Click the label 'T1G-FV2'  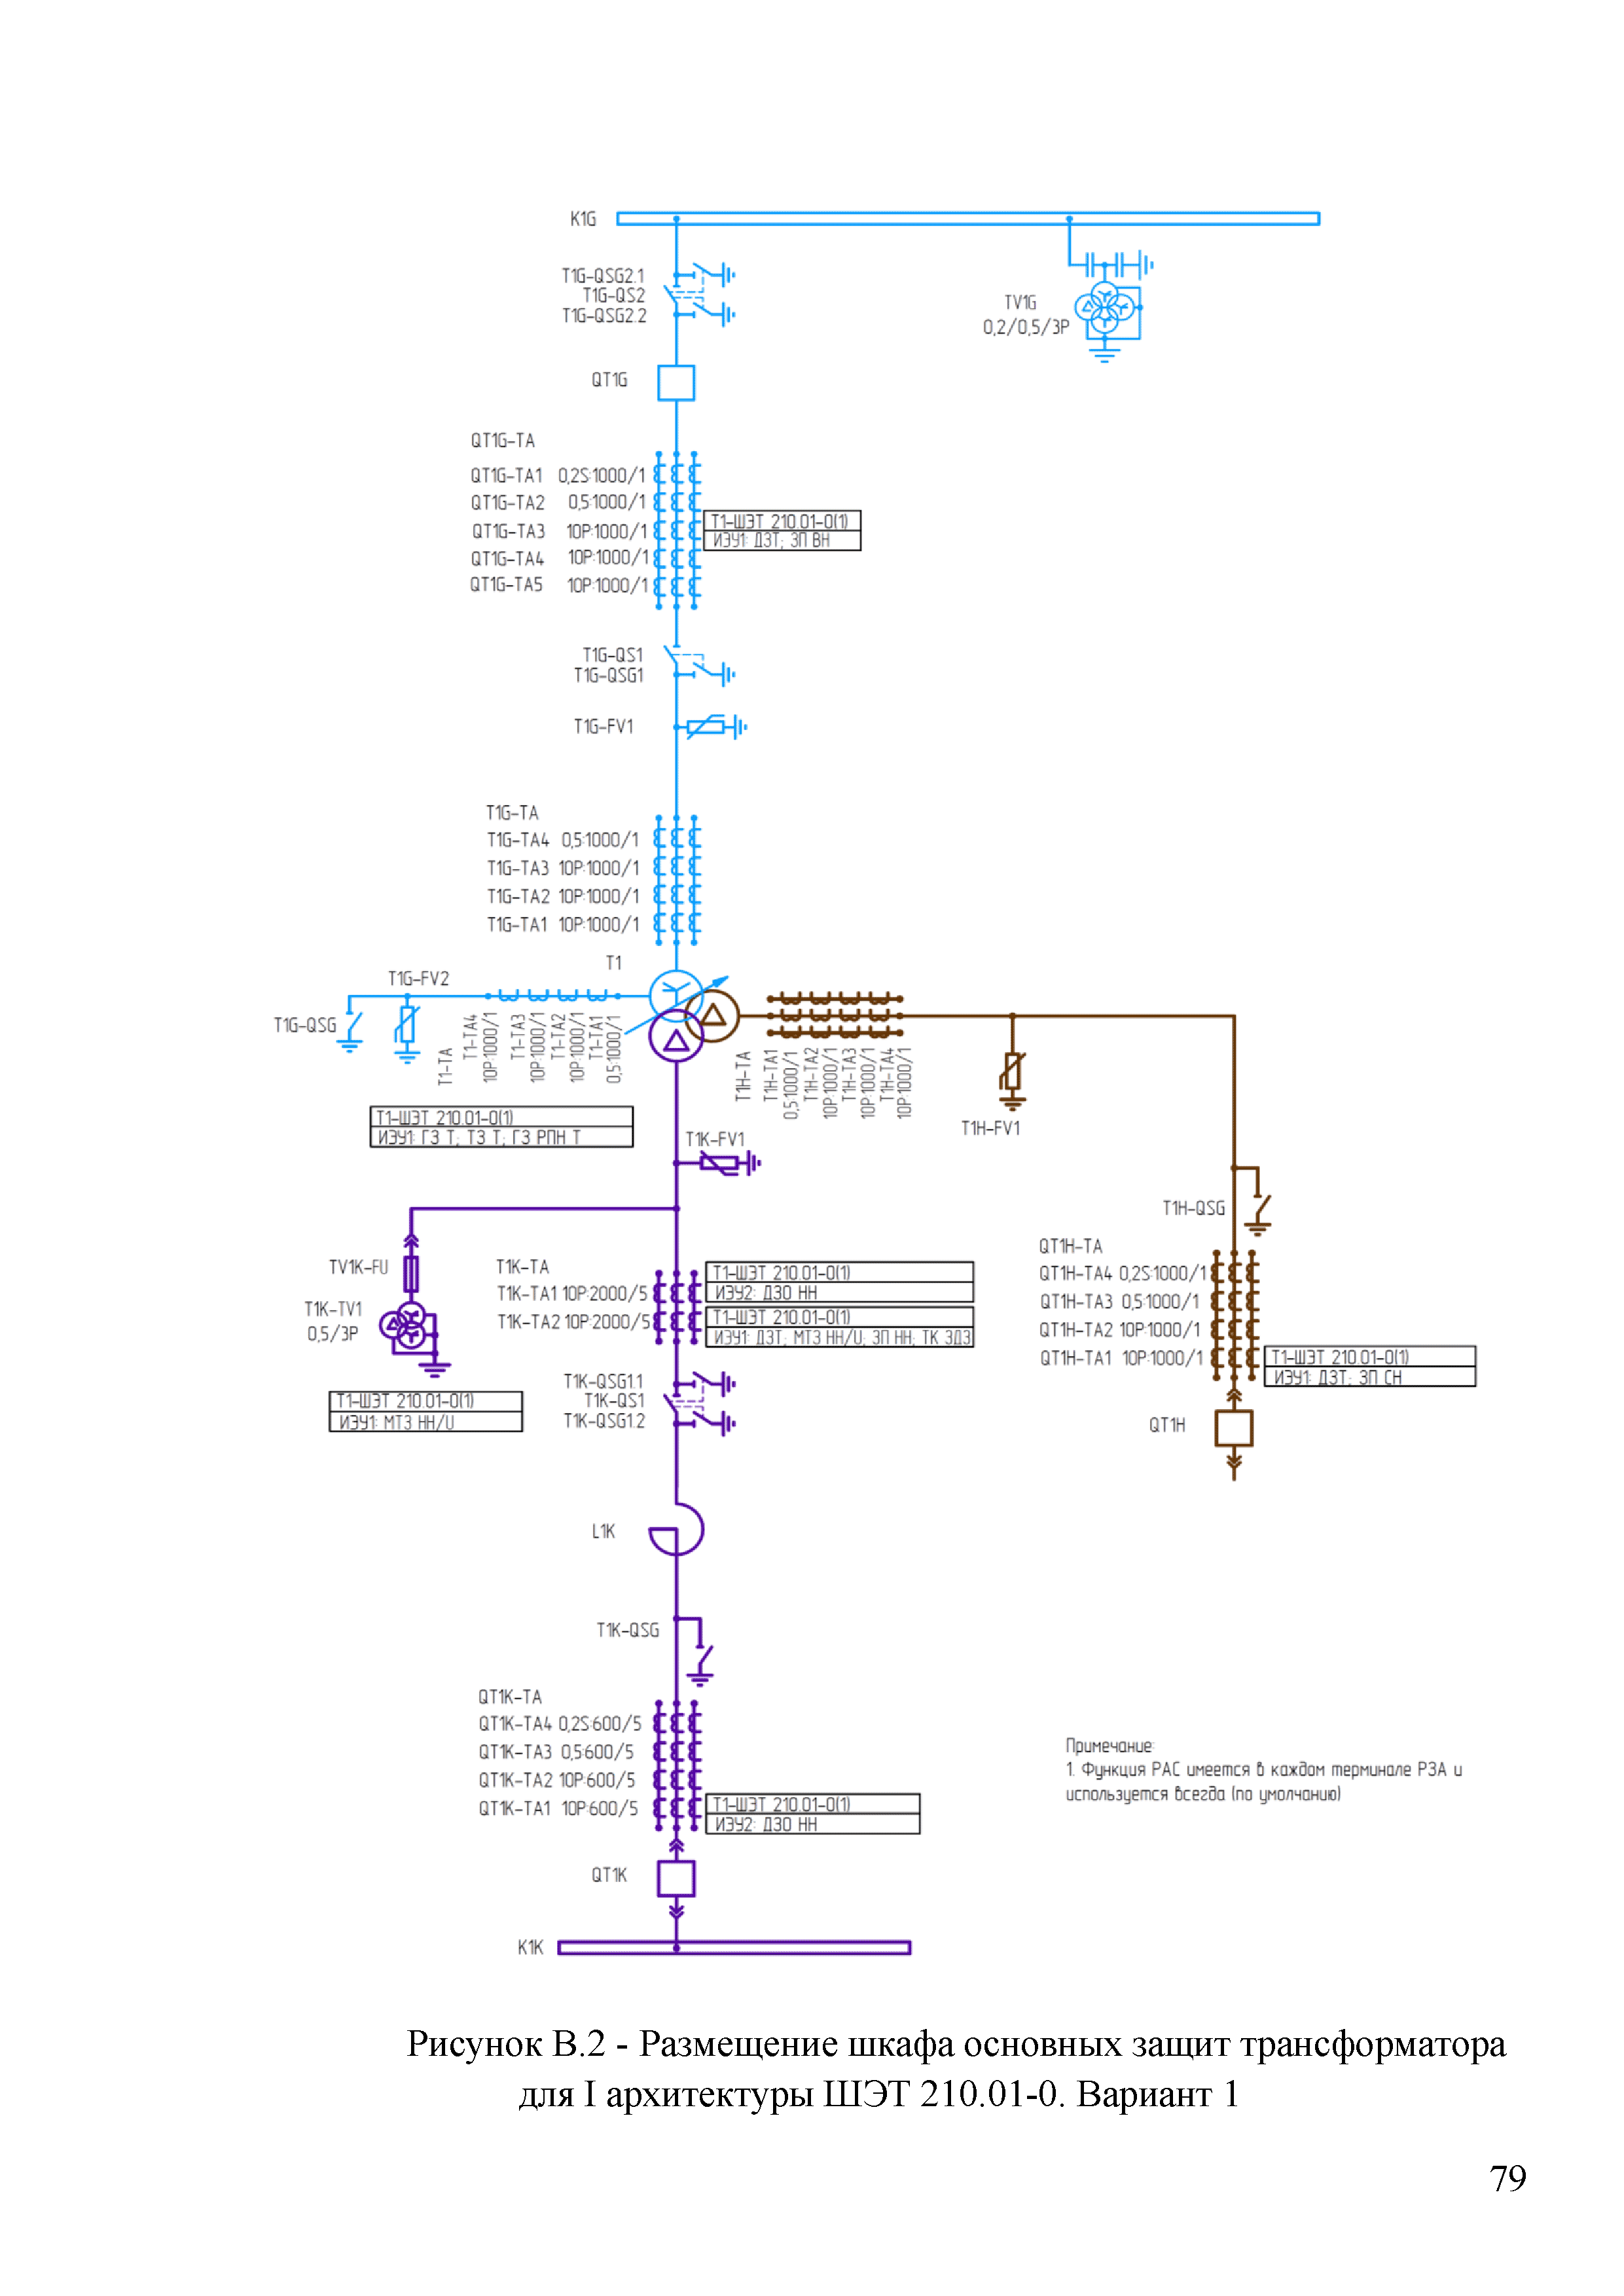tap(419, 978)
